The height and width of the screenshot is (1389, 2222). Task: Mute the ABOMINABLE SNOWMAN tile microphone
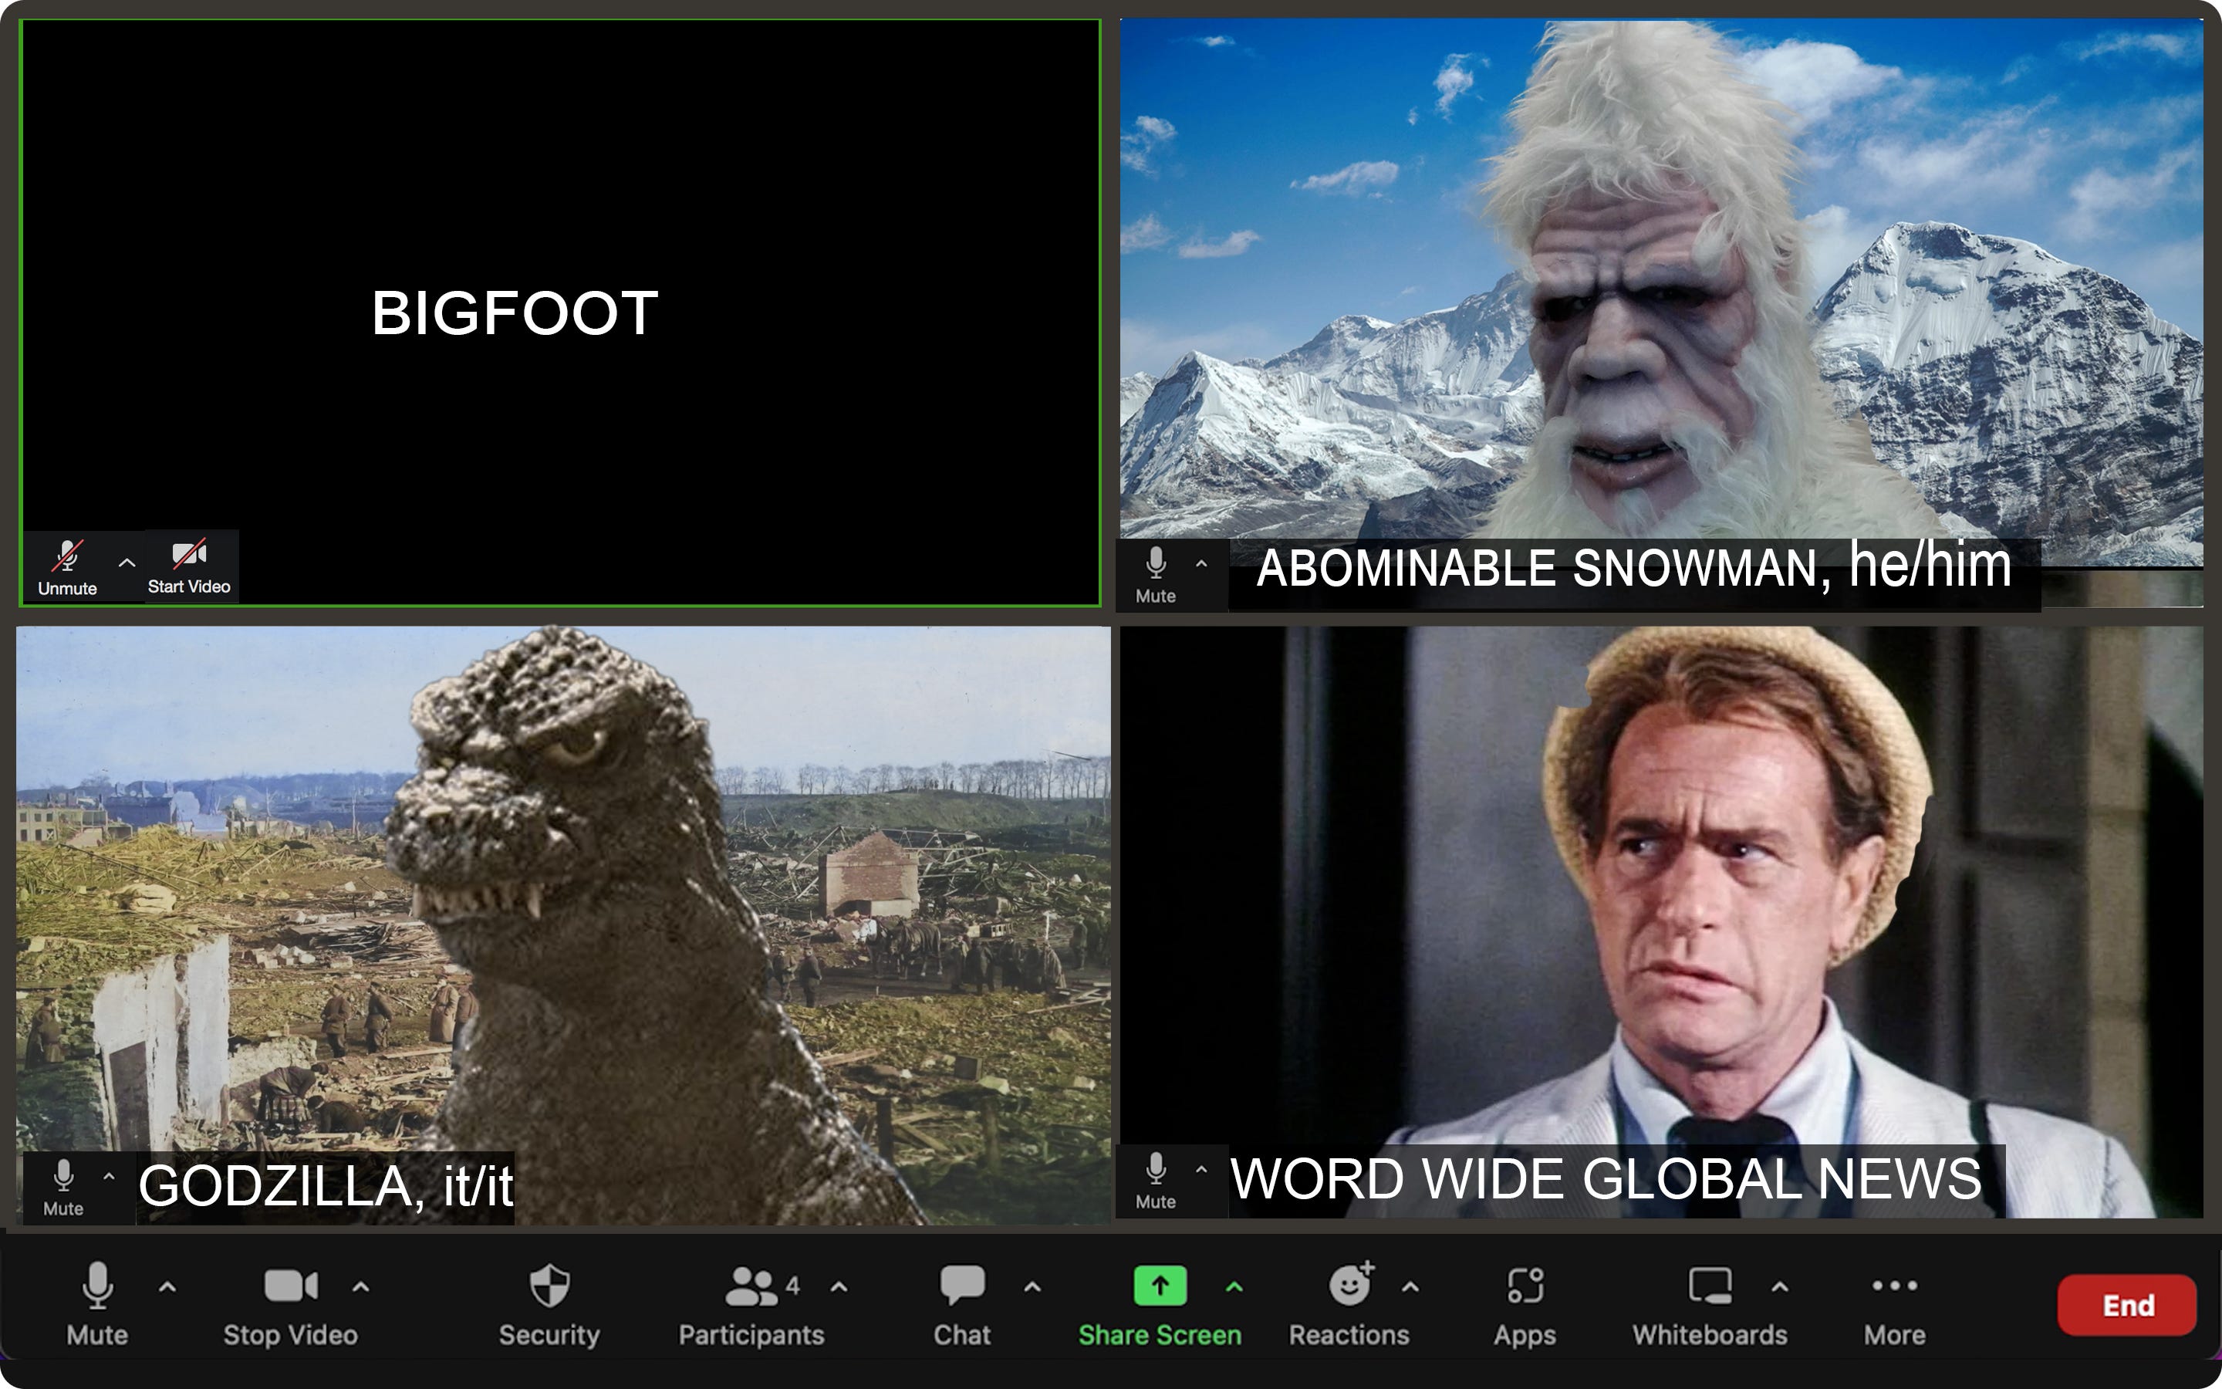(x=1156, y=575)
